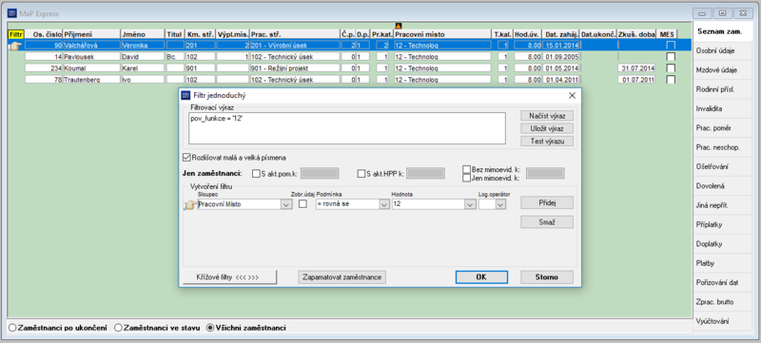Select the Pavlousek surname cell

pyautogui.click(x=91, y=57)
